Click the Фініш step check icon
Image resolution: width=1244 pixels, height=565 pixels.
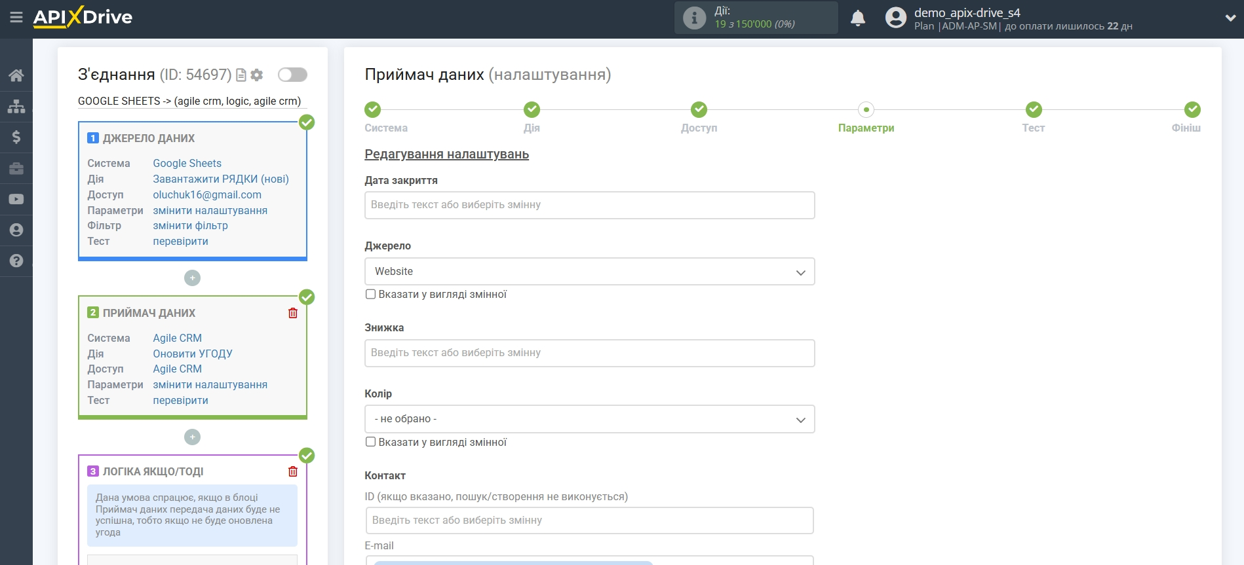pyautogui.click(x=1192, y=109)
